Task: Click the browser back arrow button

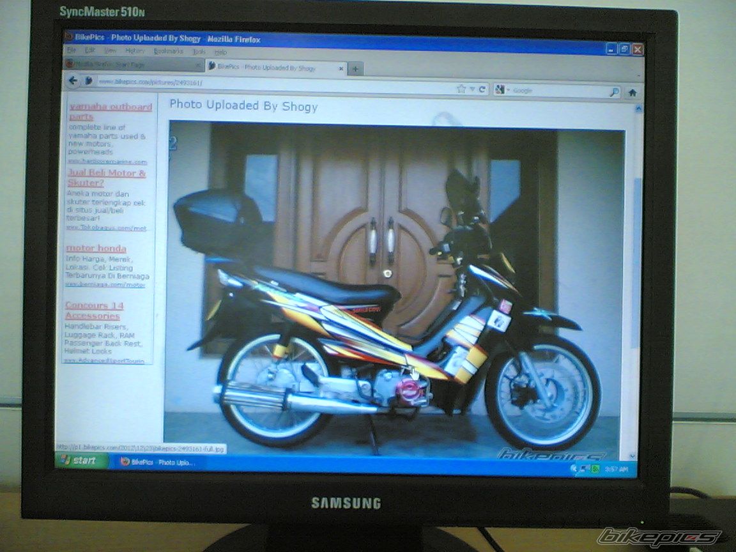Action: (x=73, y=80)
